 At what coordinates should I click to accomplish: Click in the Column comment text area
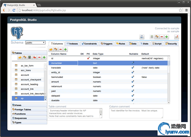pyautogui.click(x=136, y=113)
